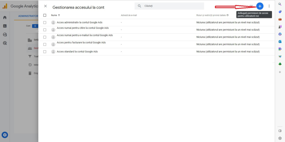Viewport: 285px width, 142px height.
Task: Open 'Acces numai pentru citire la contul Google Ads'
Action: pyautogui.click(x=83, y=28)
